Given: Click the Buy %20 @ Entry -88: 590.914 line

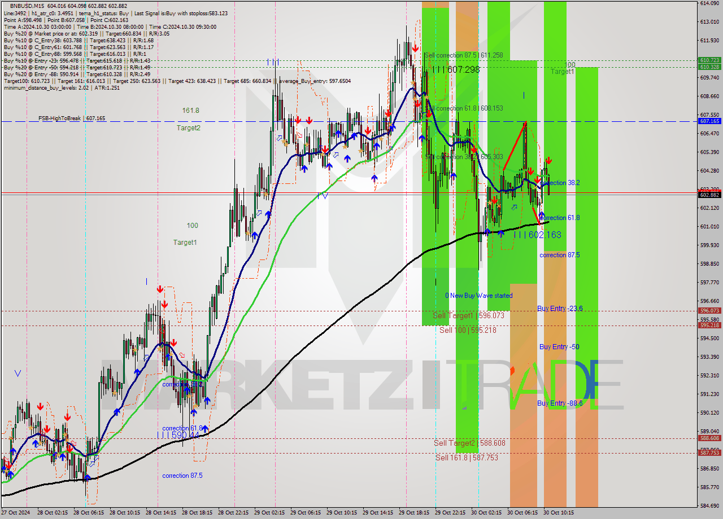Looking at the screenshot, I should point(77,74).
